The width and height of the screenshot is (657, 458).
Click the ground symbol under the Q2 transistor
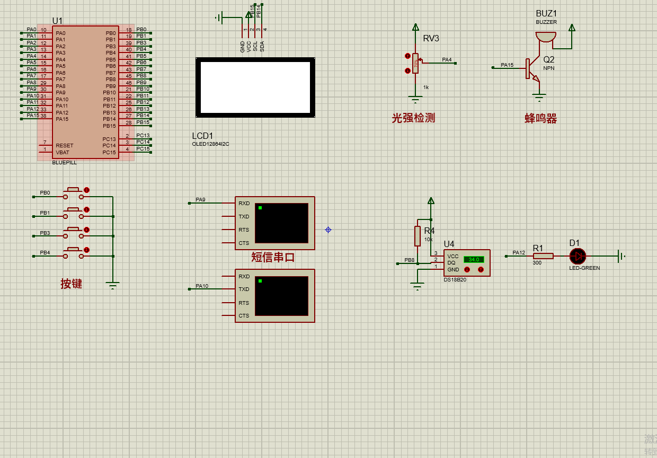(539, 98)
